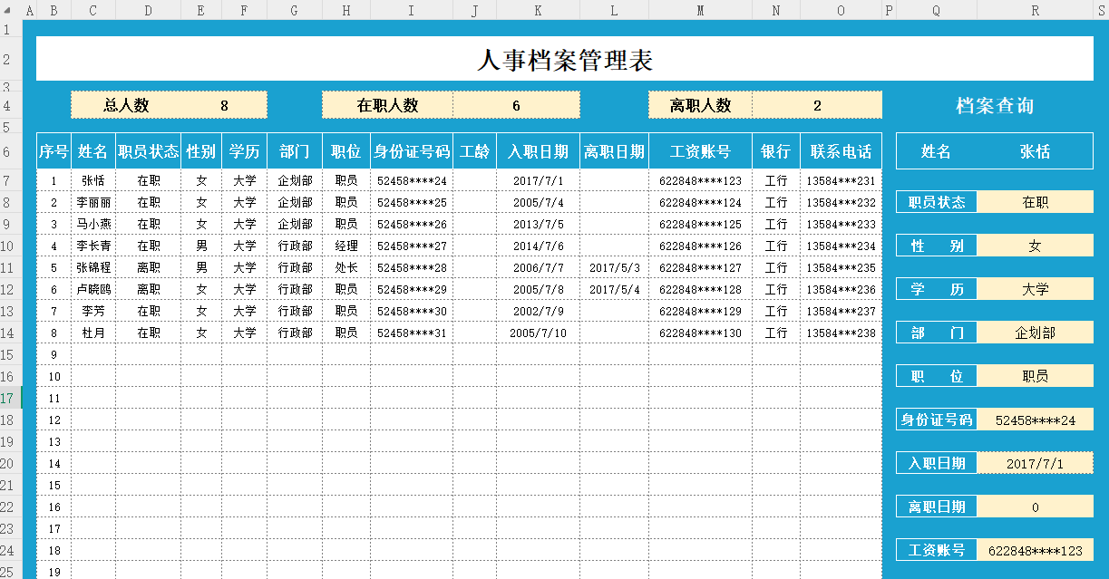
Task: Select the 学历 result showing 大学
Action: pos(1035,288)
